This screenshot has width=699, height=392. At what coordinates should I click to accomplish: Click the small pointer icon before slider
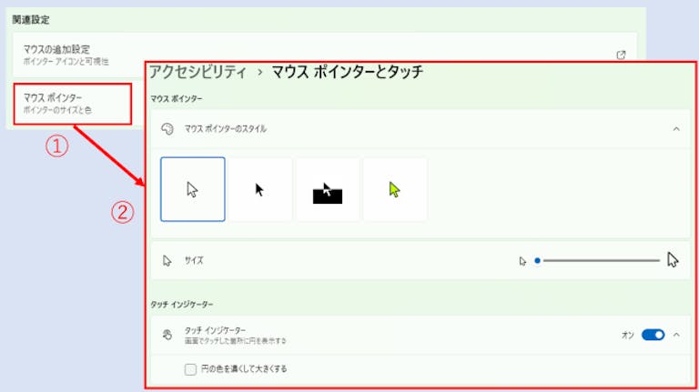[522, 261]
